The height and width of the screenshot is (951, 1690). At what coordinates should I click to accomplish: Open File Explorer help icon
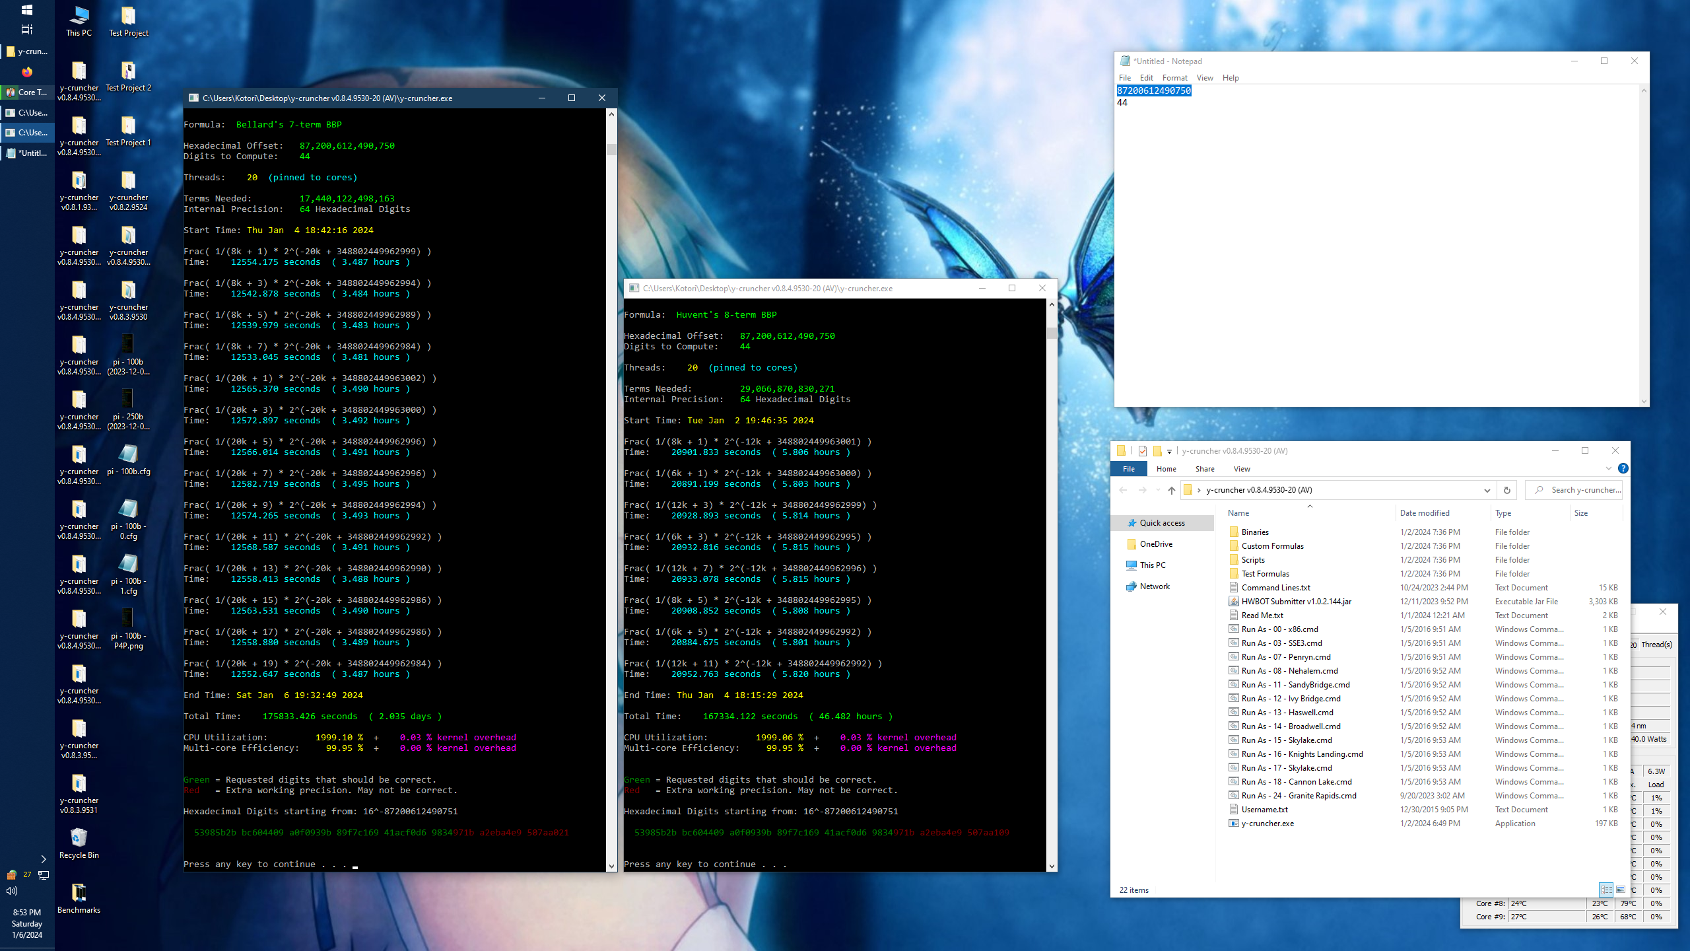(x=1623, y=468)
